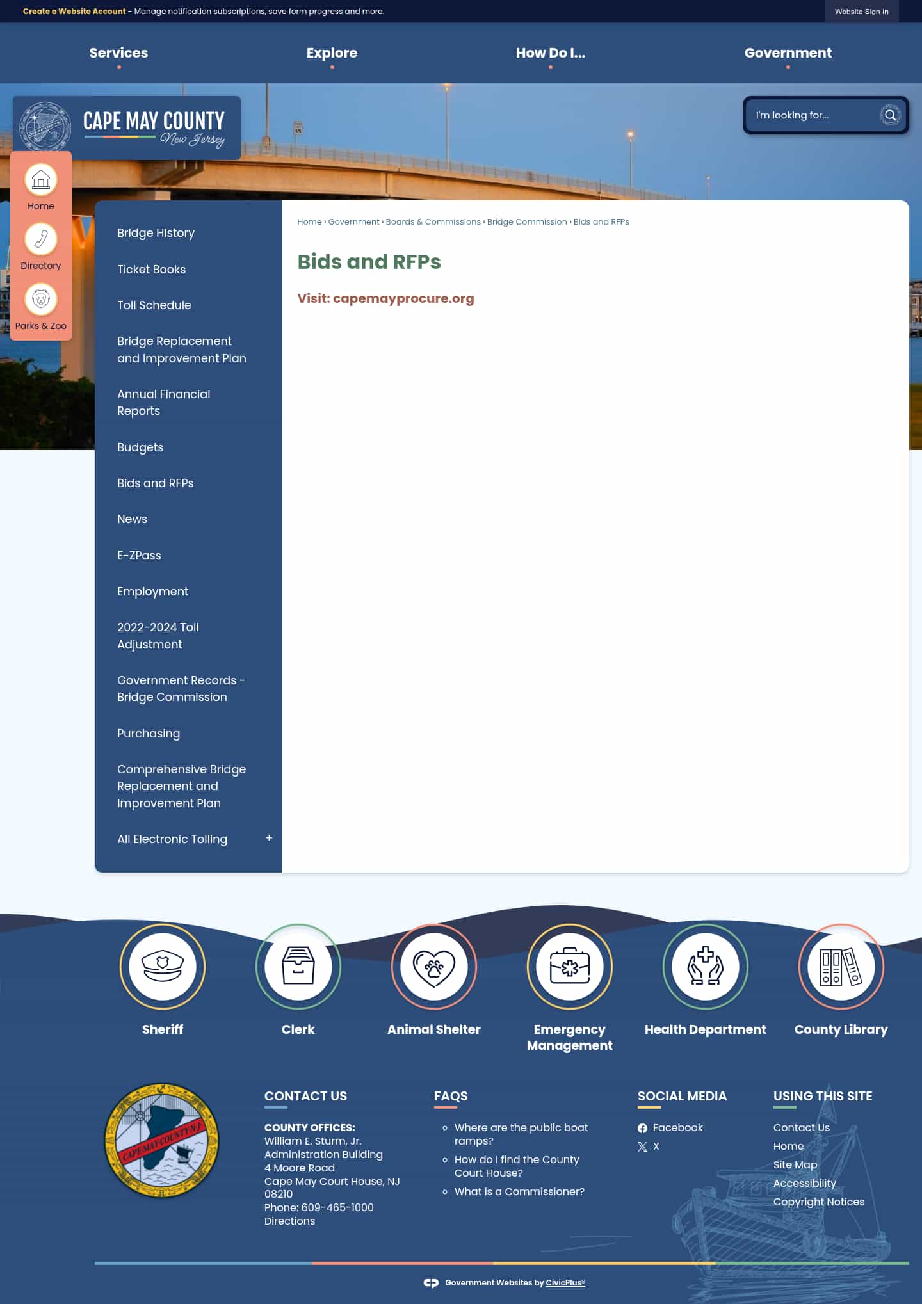
Task: Open the Clerk file box icon
Action: click(x=298, y=966)
